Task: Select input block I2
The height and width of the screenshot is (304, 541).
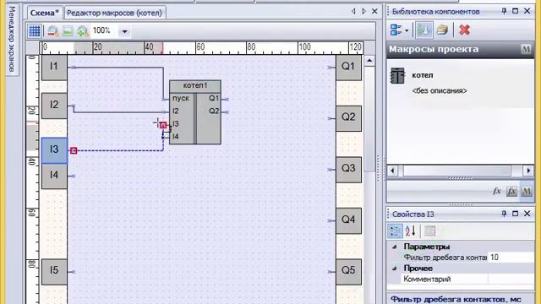Action: (x=54, y=106)
